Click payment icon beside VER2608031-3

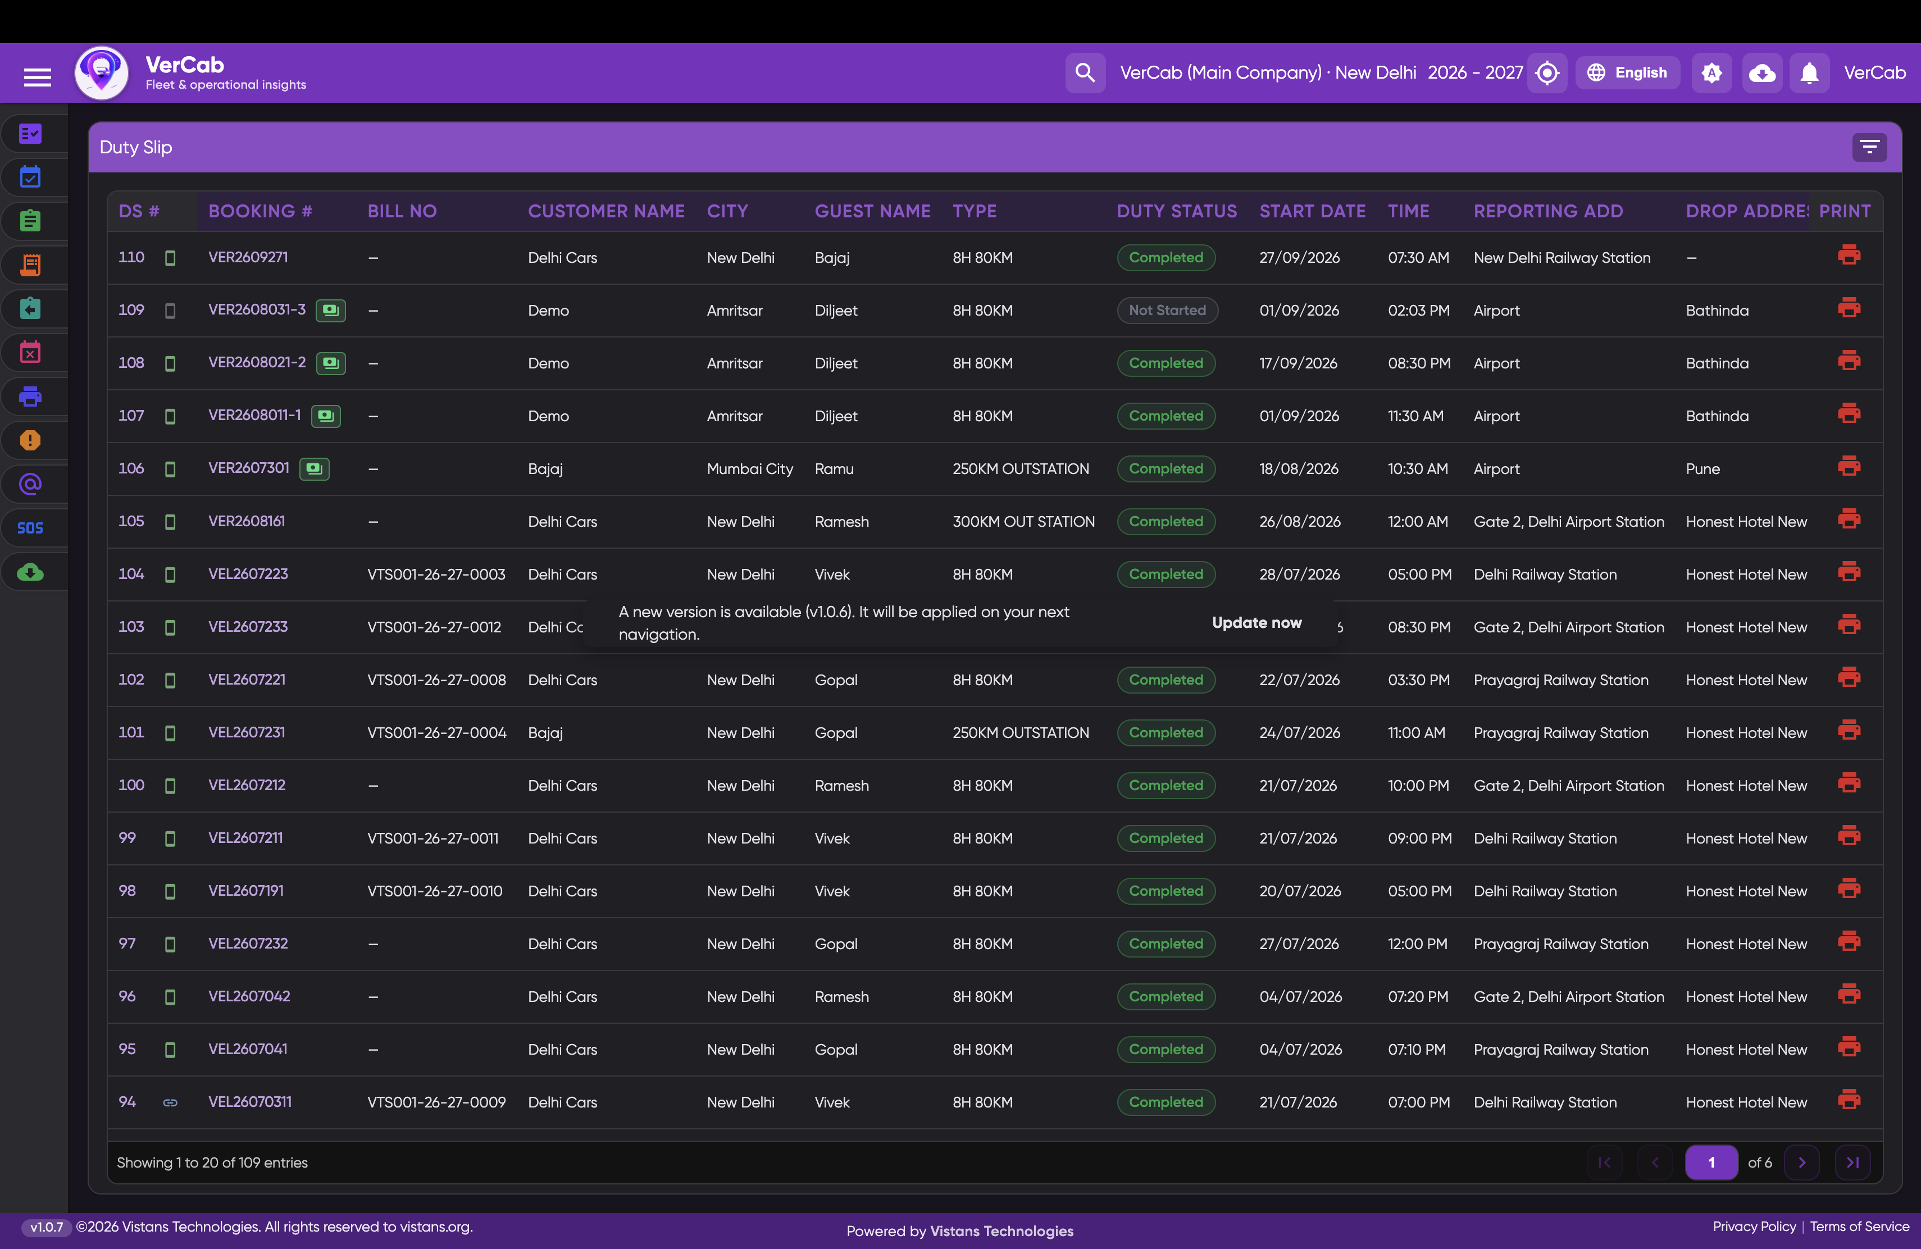tap(330, 310)
